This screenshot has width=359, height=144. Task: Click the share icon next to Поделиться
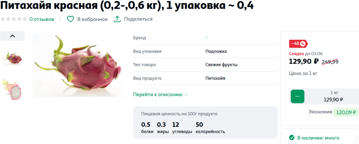pyautogui.click(x=117, y=19)
